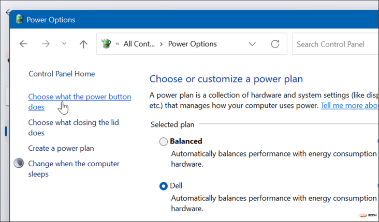The width and height of the screenshot is (379, 222).
Task: Click the Power Options title bar icon
Action: tap(19, 19)
